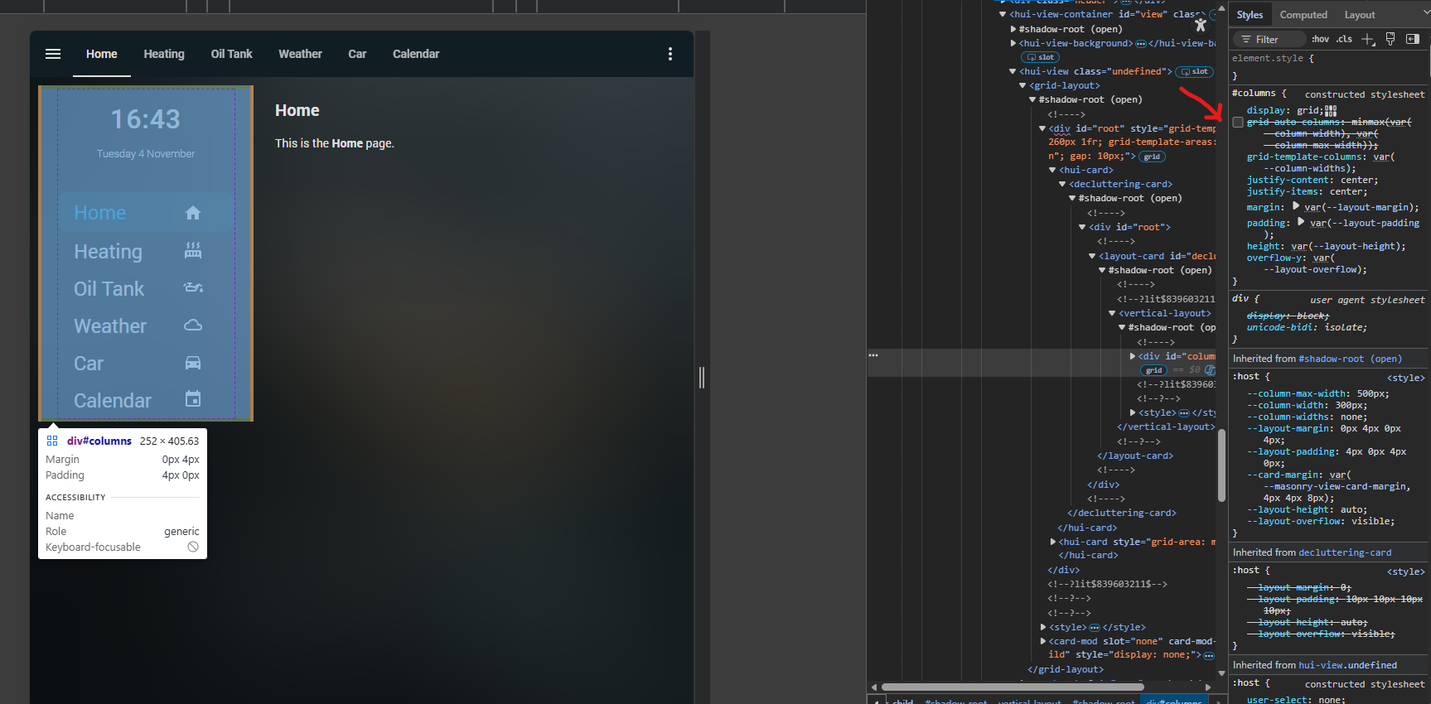Screen dimensions: 1431x704
Task: Click the three-dot gutter actions icon
Action: click(873, 355)
